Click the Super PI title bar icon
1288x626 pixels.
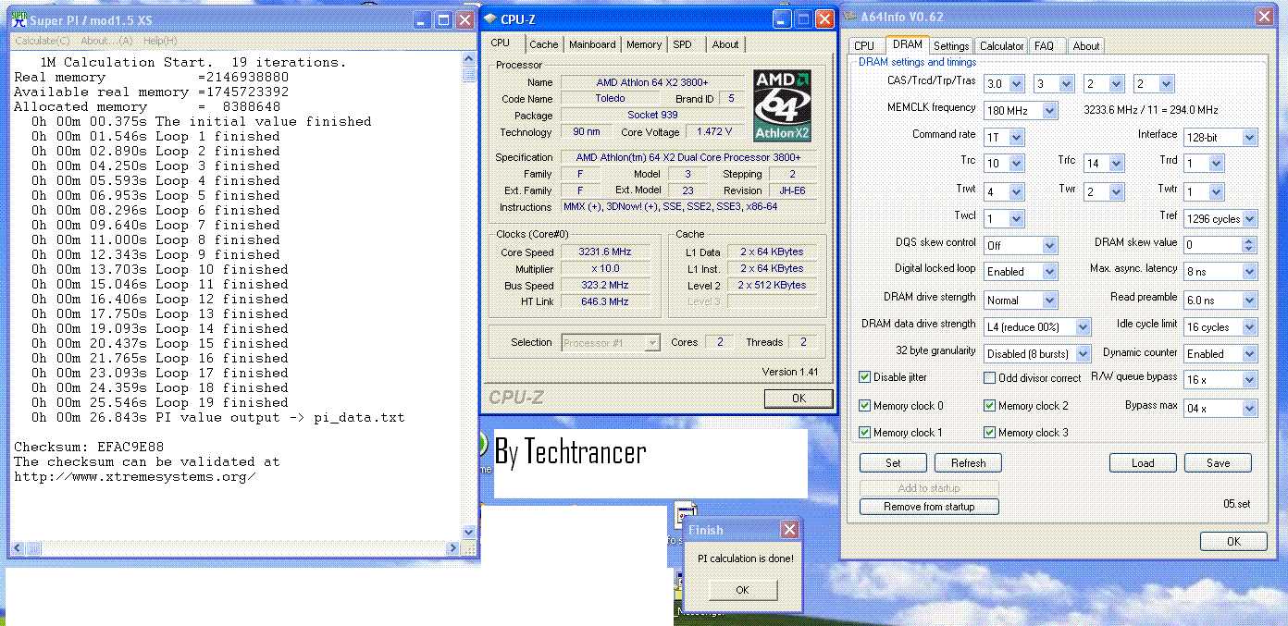click(19, 19)
